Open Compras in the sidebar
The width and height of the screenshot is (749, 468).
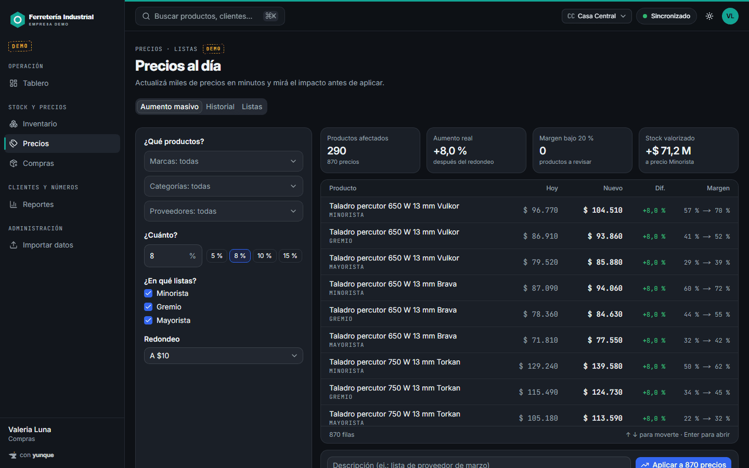pos(62,163)
